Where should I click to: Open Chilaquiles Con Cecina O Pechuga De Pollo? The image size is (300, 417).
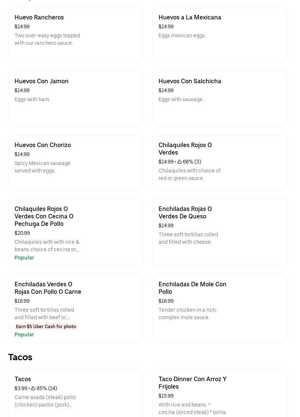pos(76,232)
